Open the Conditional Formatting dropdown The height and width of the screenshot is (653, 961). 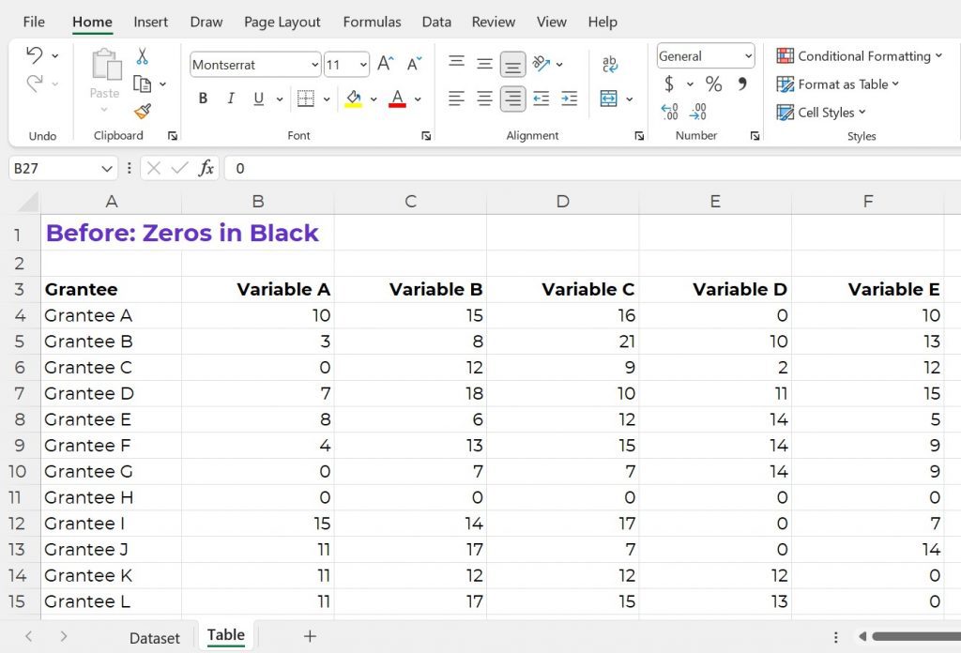[859, 55]
